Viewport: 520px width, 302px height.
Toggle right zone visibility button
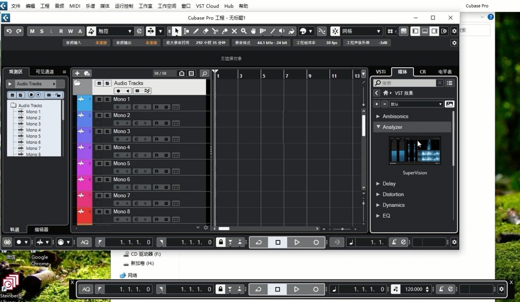[x=434, y=31]
